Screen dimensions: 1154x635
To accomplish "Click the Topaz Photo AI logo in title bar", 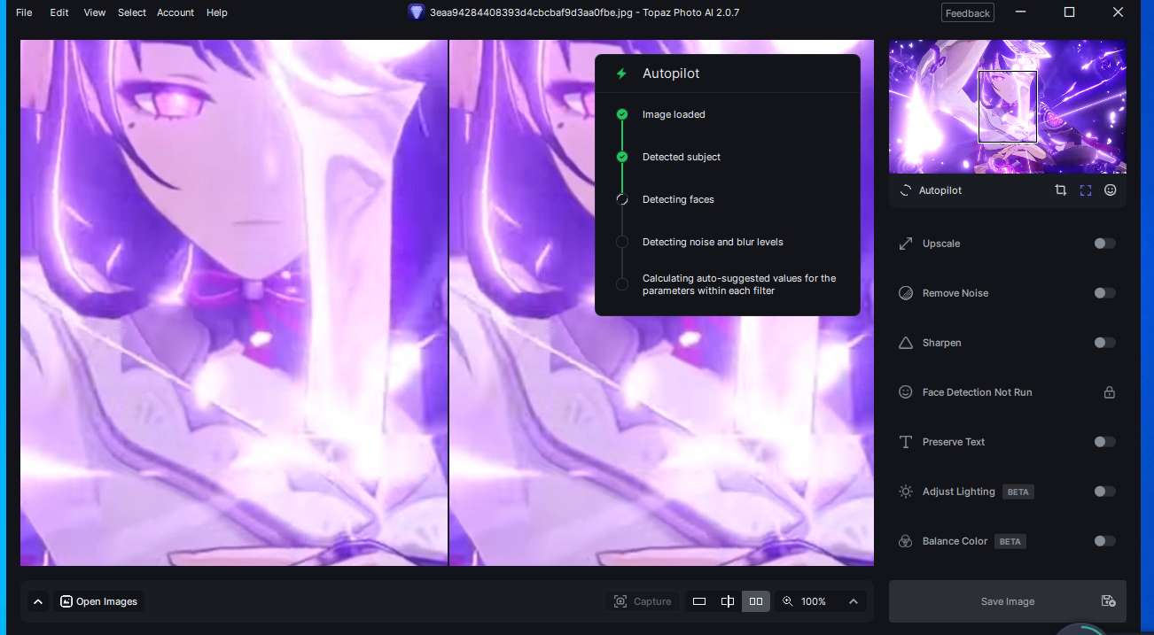I will click(x=417, y=12).
